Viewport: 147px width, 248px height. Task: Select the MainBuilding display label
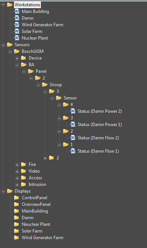point(35,211)
